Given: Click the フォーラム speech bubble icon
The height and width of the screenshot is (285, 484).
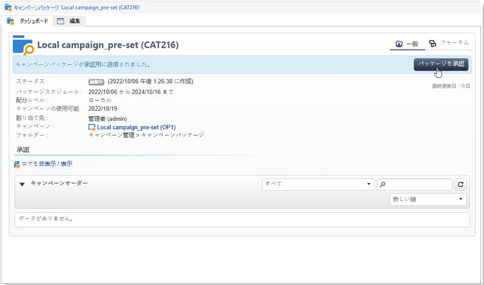Looking at the screenshot, I should coord(432,43).
